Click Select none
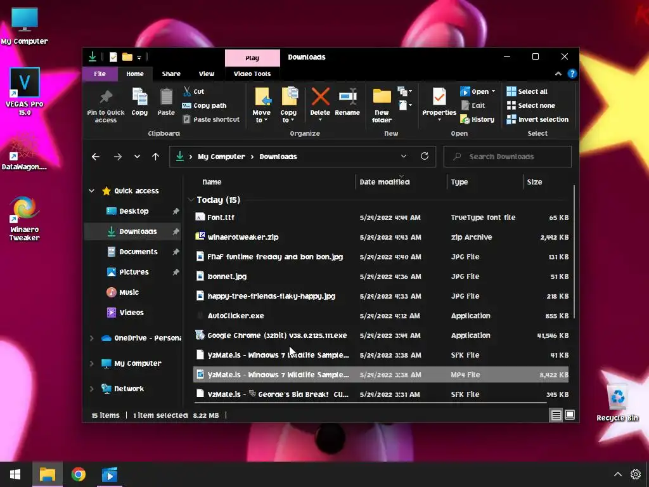This screenshot has width=649, height=487. click(530, 105)
